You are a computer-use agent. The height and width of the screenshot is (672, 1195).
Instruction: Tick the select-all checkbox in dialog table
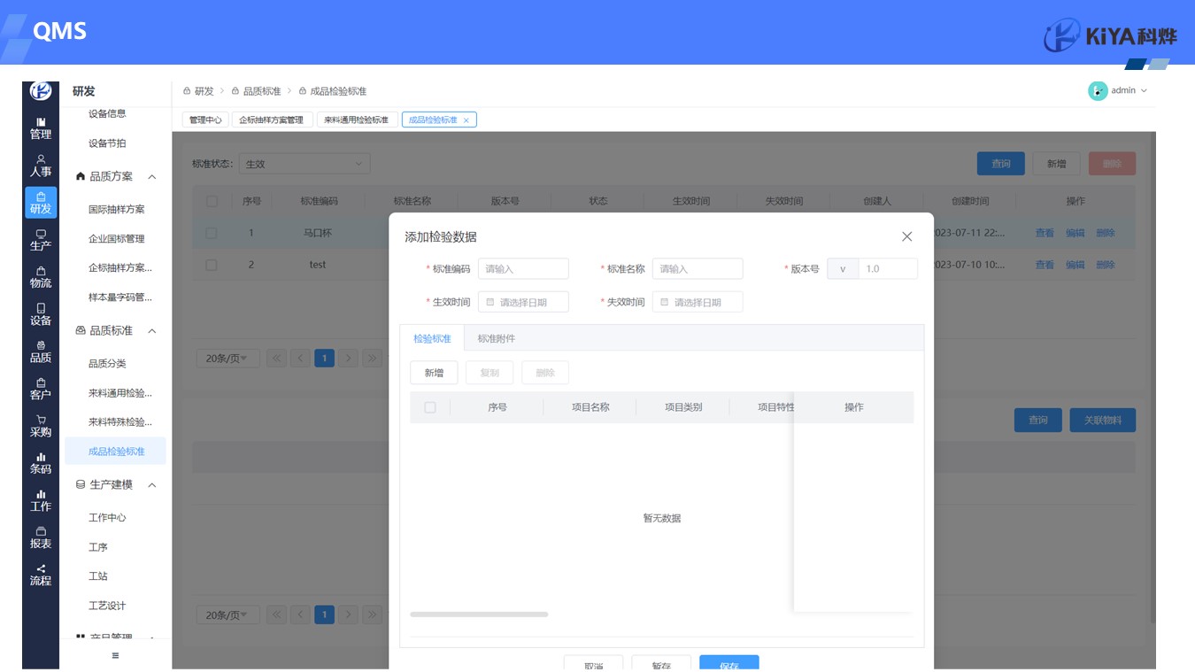click(x=430, y=407)
